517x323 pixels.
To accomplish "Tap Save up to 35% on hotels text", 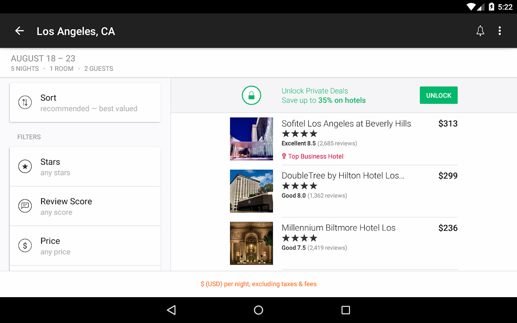I will pyautogui.click(x=323, y=100).
